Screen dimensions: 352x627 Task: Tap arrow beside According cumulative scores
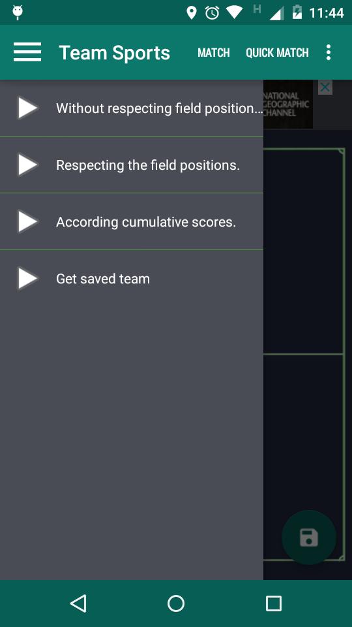pos(27,222)
